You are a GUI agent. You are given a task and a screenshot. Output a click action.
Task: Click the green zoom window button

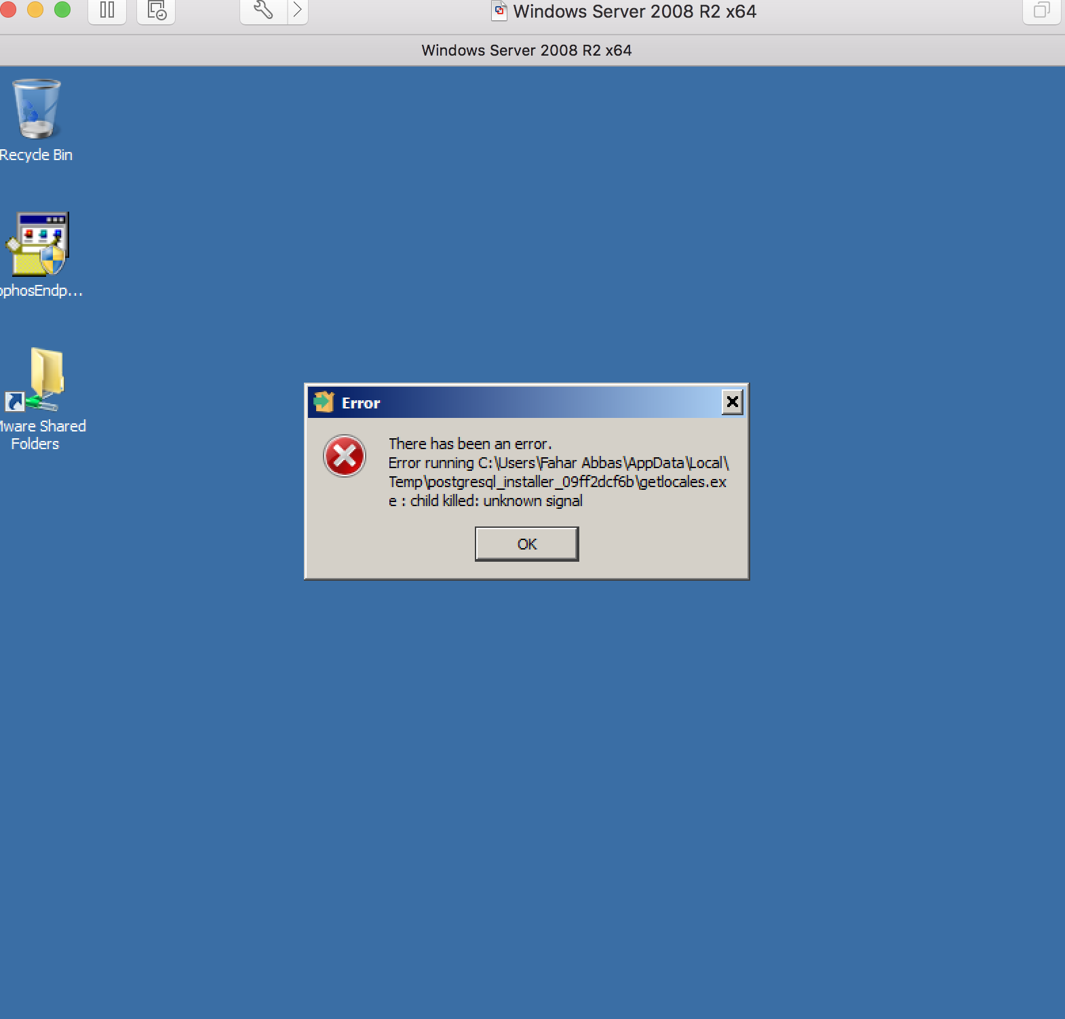point(62,9)
